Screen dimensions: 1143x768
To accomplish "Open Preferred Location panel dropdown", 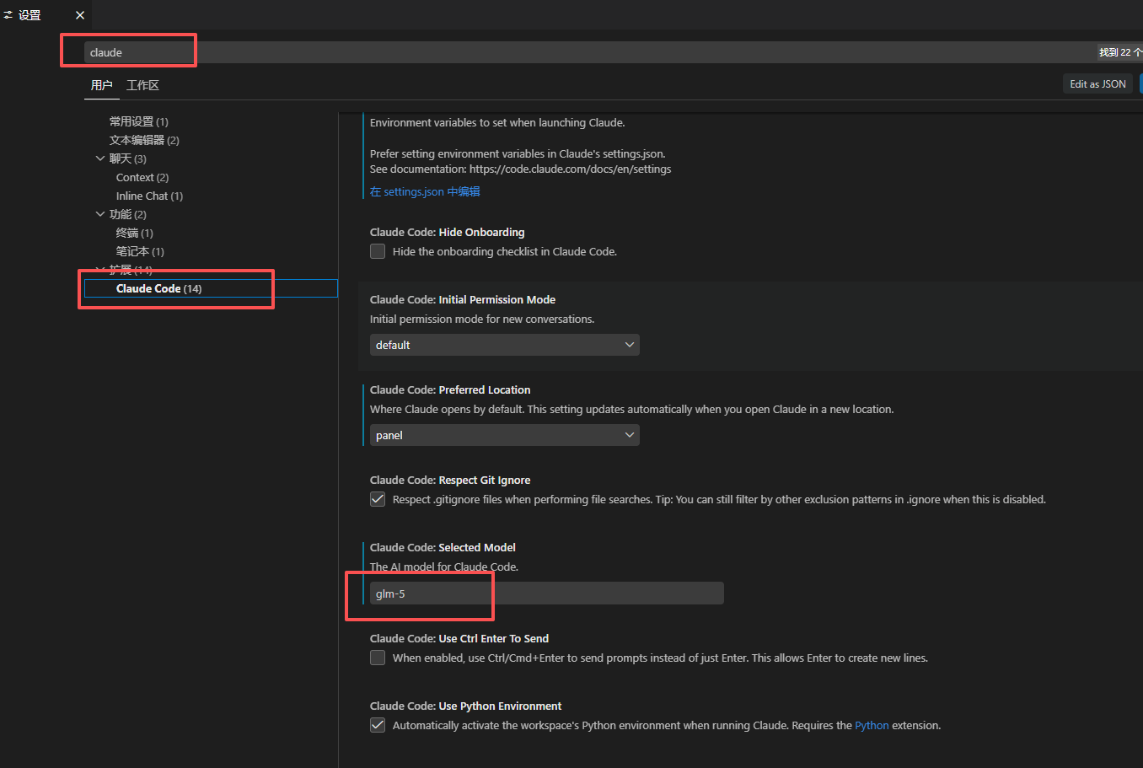I will (504, 435).
